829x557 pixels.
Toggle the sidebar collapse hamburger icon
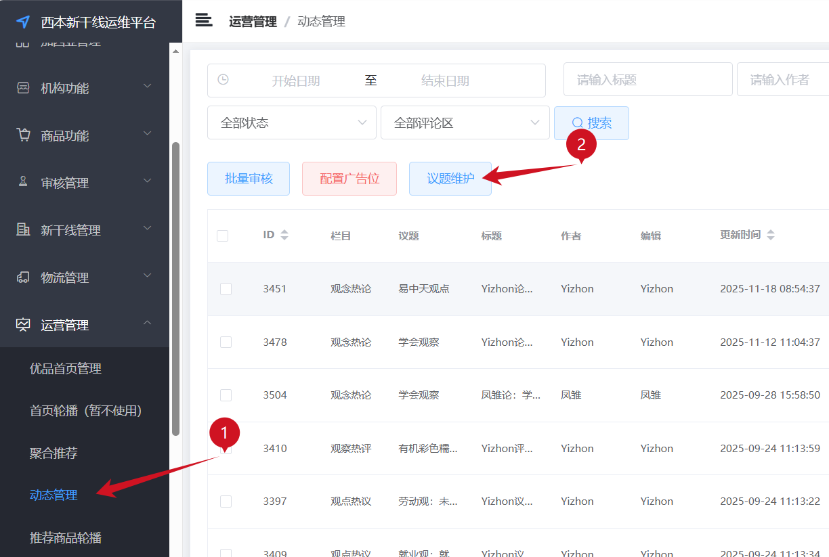[x=204, y=20]
